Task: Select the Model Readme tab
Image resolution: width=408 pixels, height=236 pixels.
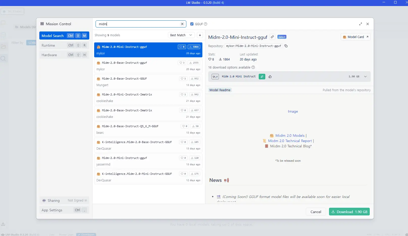Action: [x=220, y=90]
